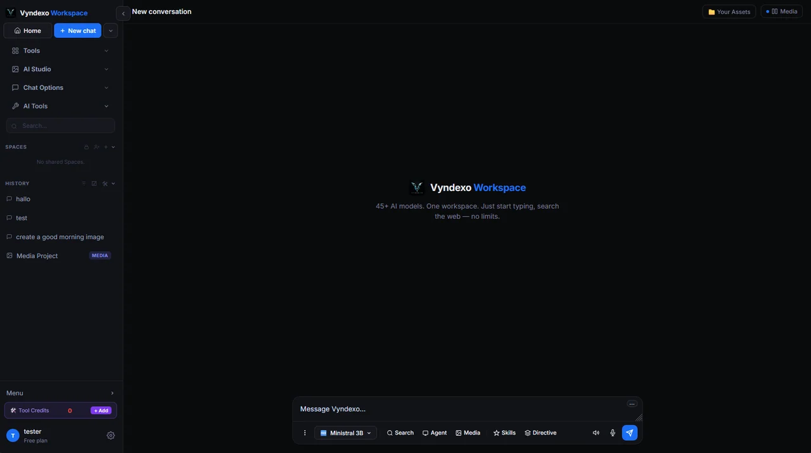Screen dimensions: 811x453
Task: Click the MEDIA badge on Media Project
Action: click(x=100, y=256)
